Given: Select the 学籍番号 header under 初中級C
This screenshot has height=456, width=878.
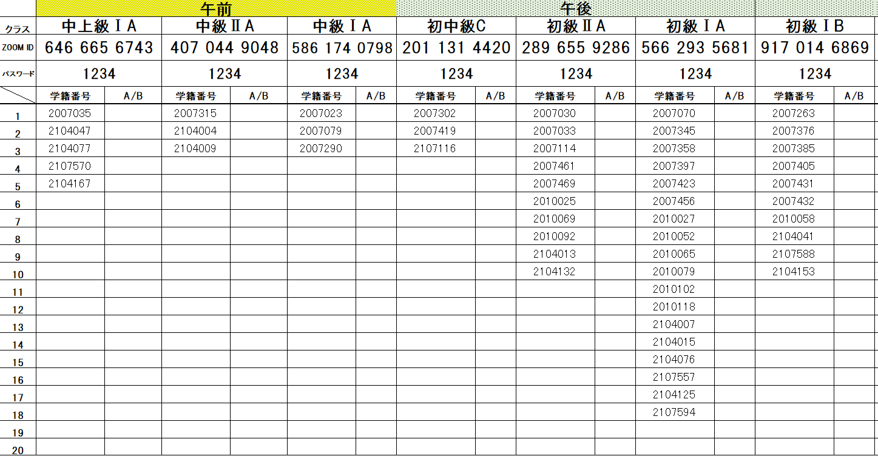Looking at the screenshot, I should click(x=434, y=95).
